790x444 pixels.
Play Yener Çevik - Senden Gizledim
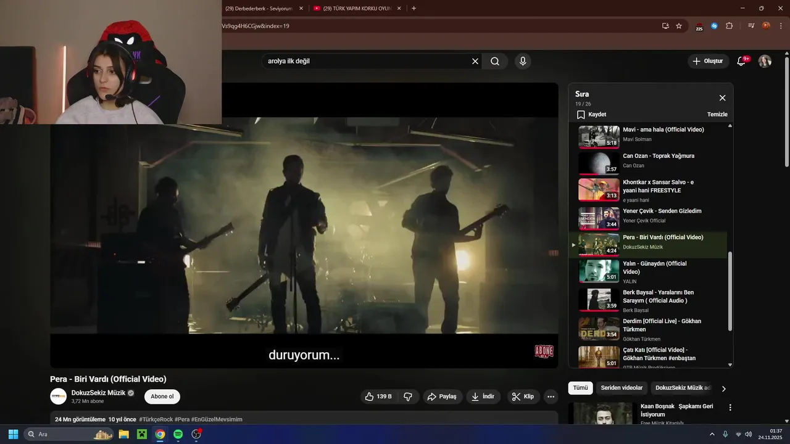coord(648,218)
